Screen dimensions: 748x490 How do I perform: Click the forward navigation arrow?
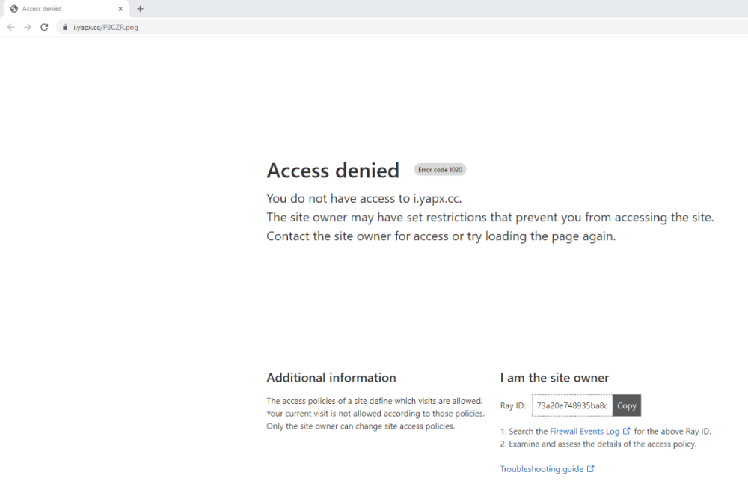point(28,27)
